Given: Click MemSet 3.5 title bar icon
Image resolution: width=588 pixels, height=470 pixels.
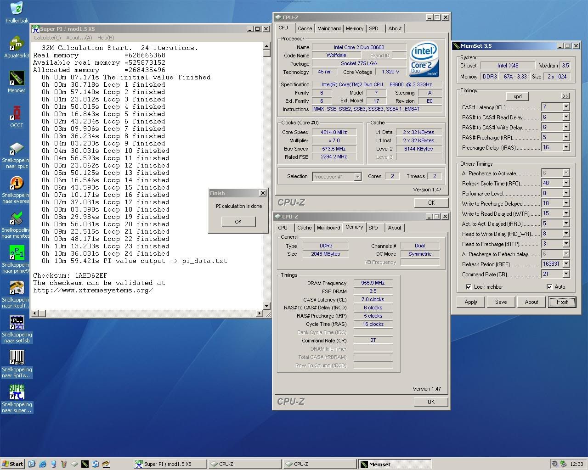Looking at the screenshot, I should [457, 46].
